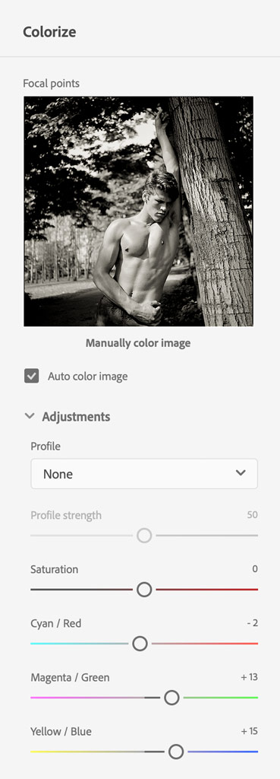Image resolution: width=280 pixels, height=779 pixels.
Task: Click the Magenta / Green value +13
Action: tap(250, 677)
